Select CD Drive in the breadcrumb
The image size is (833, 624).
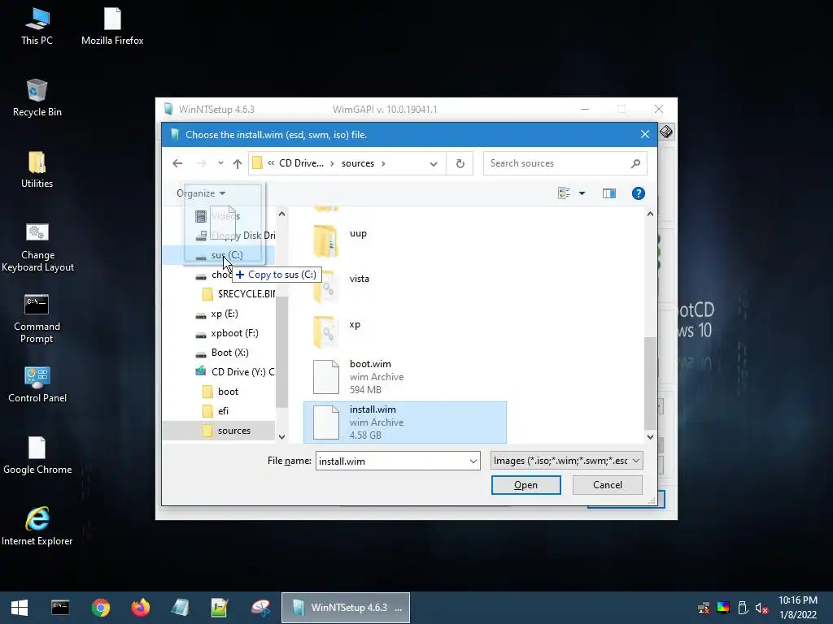301,163
